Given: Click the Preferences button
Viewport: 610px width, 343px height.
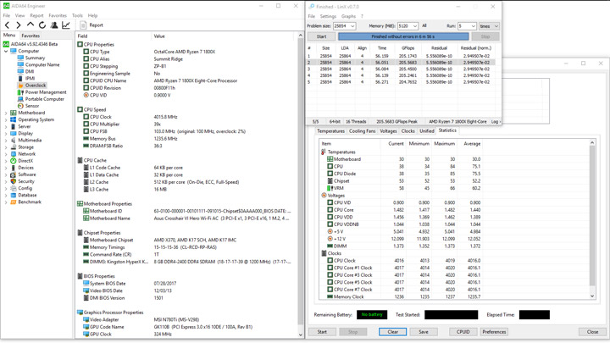Looking at the screenshot, I should 494,332.
